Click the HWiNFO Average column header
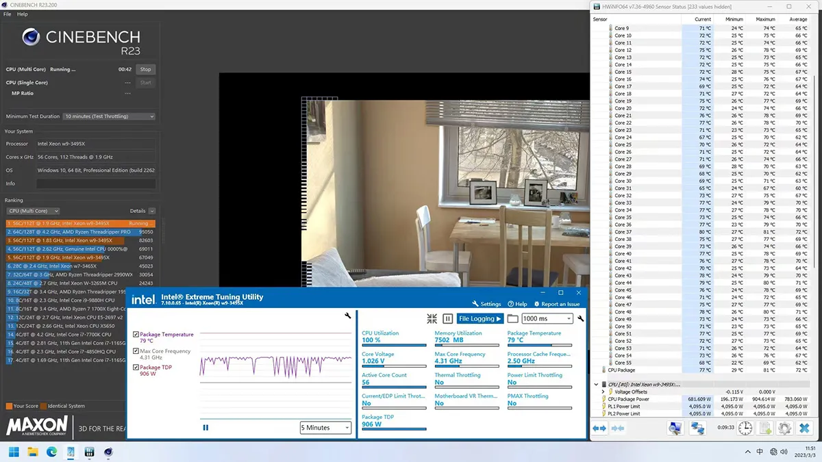Viewport: 822px width, 462px height. pyautogui.click(x=797, y=19)
